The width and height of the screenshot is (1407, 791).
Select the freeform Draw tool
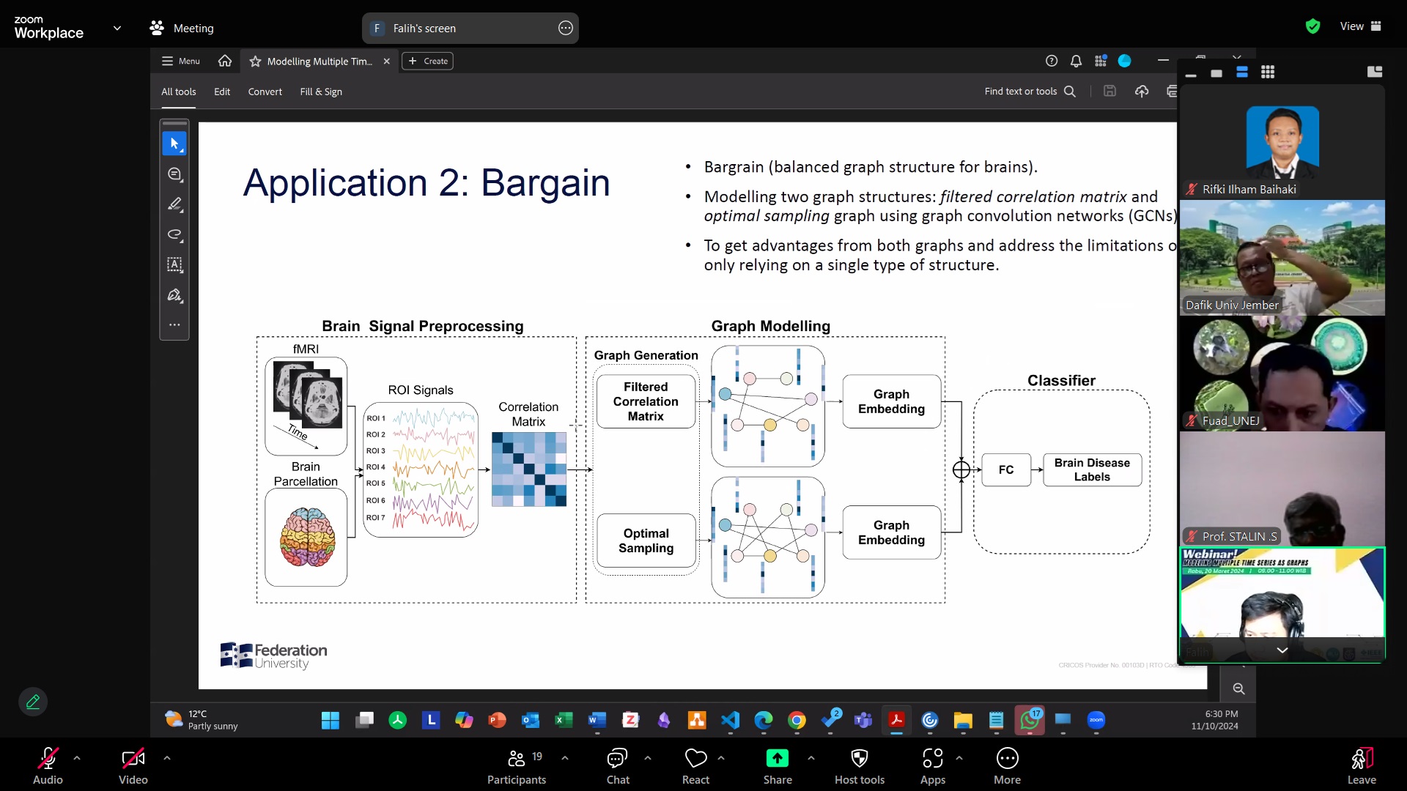[x=174, y=235]
